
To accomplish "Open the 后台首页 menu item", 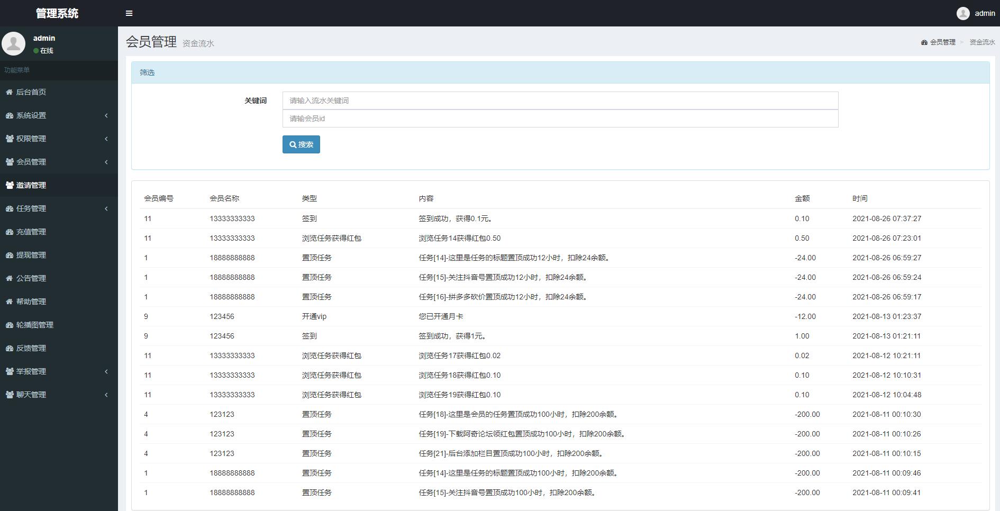I will pyautogui.click(x=59, y=92).
